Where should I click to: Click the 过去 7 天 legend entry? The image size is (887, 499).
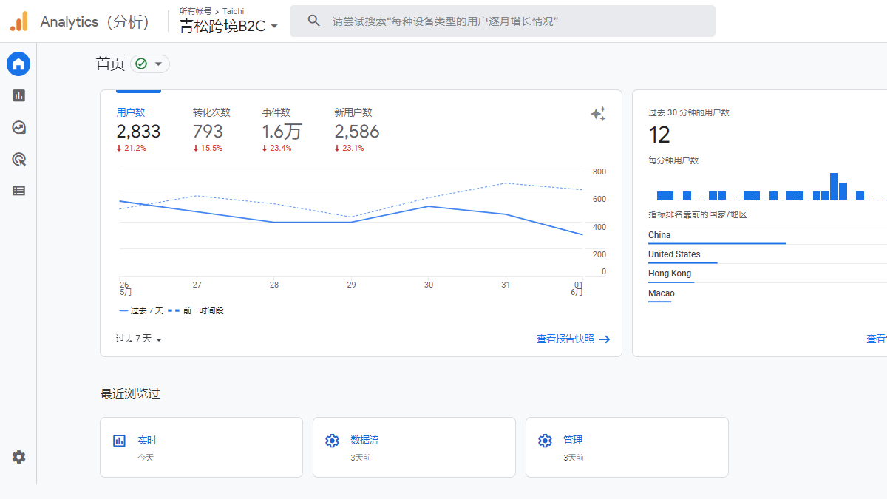141,310
